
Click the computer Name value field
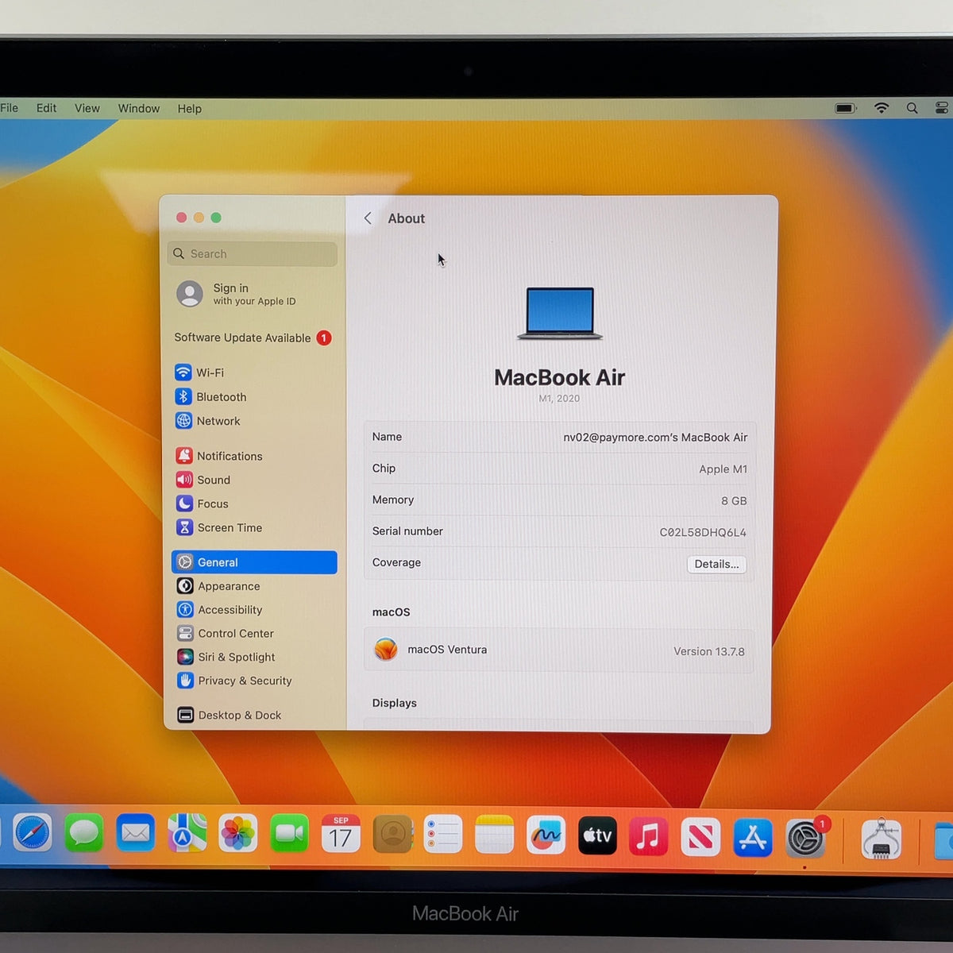[x=655, y=438]
